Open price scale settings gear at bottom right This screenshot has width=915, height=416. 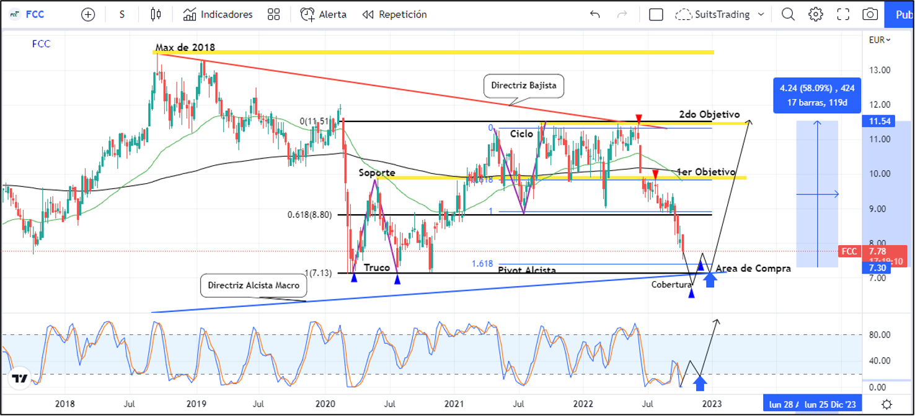(x=887, y=403)
